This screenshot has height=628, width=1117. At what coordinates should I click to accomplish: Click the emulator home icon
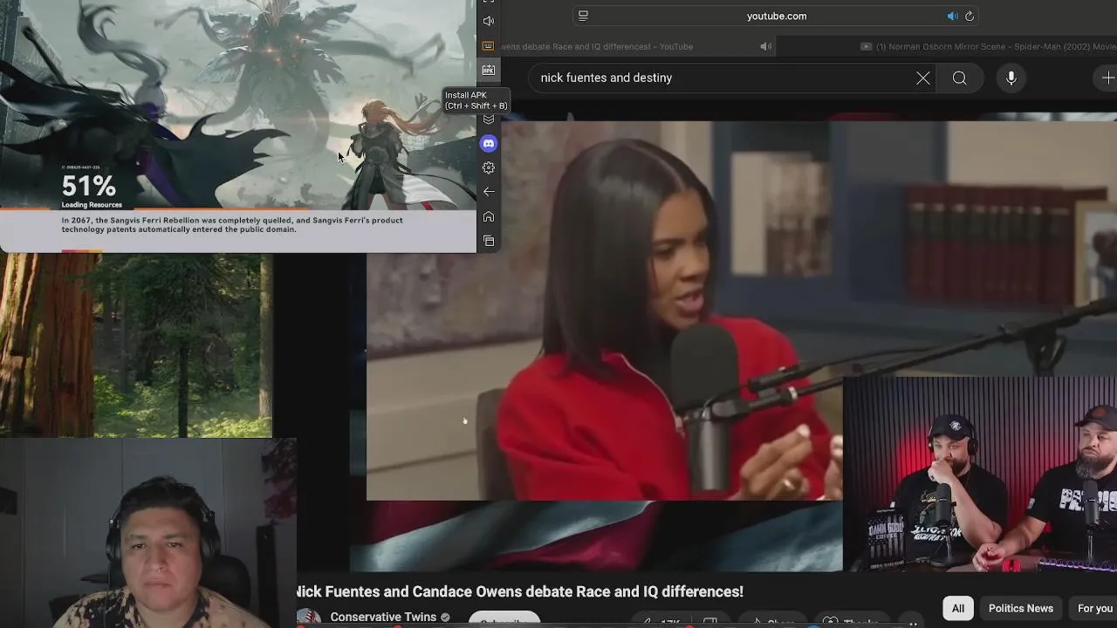point(489,216)
